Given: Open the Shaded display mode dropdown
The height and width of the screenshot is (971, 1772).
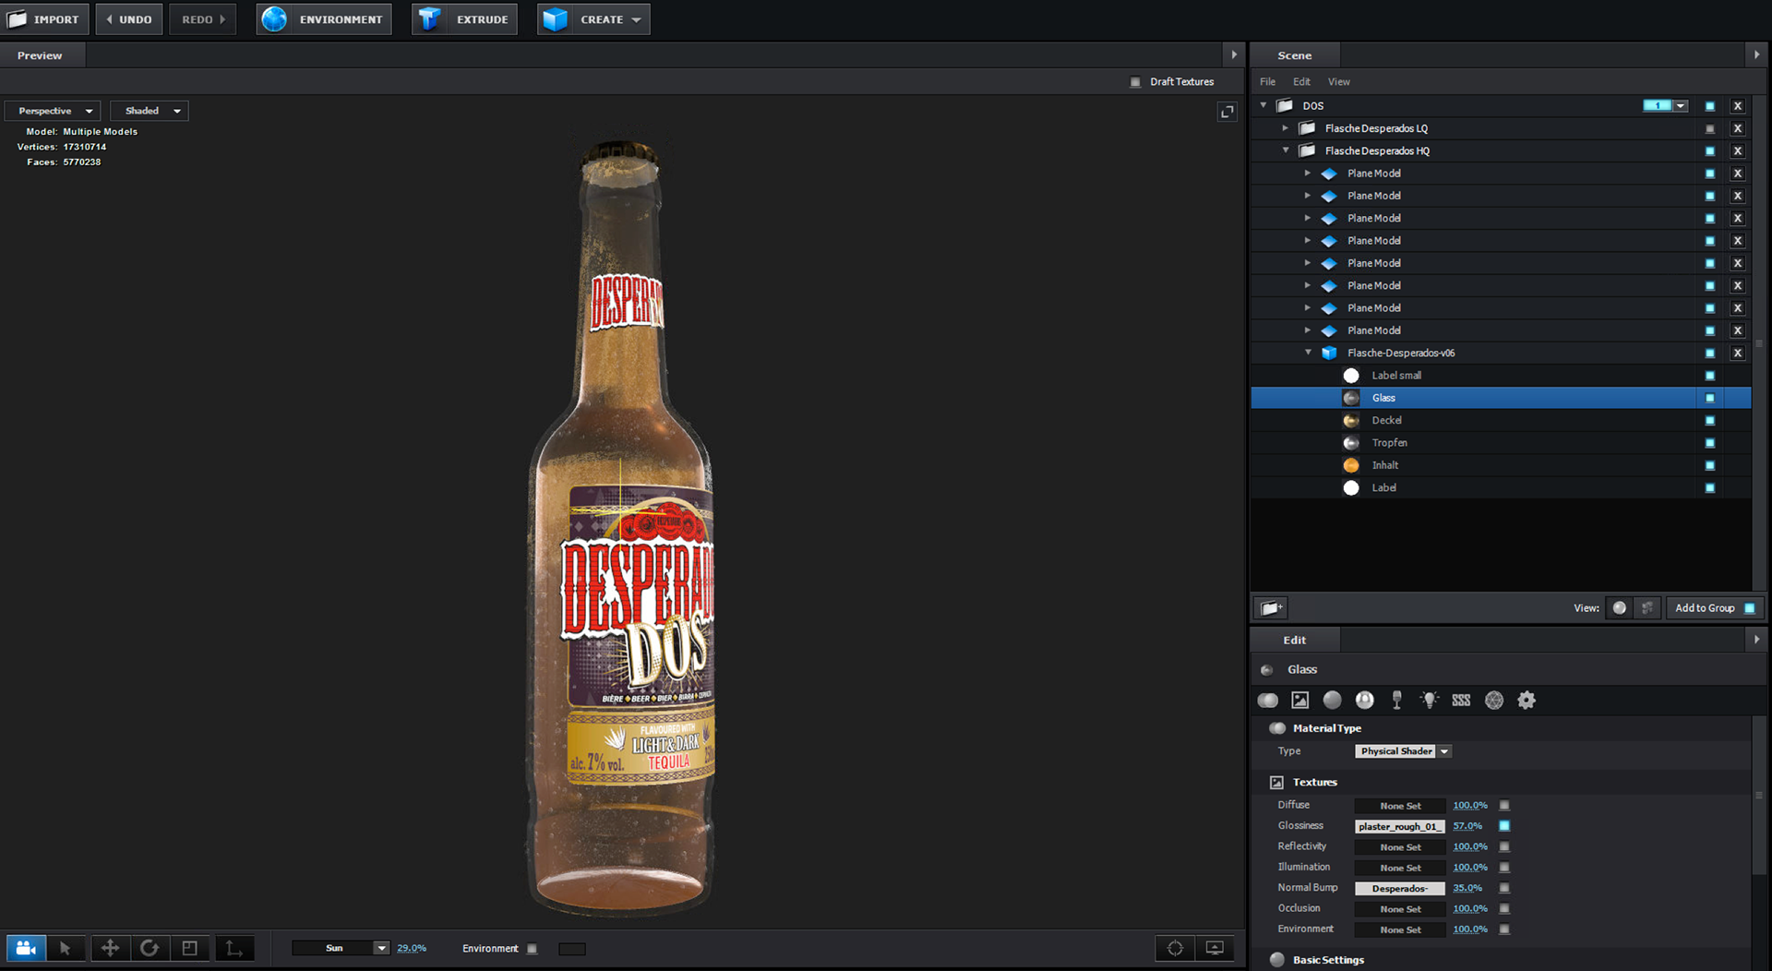Looking at the screenshot, I should pyautogui.click(x=150, y=111).
